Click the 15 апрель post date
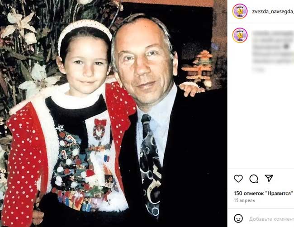This screenshot has width=294, height=227. (x=244, y=200)
